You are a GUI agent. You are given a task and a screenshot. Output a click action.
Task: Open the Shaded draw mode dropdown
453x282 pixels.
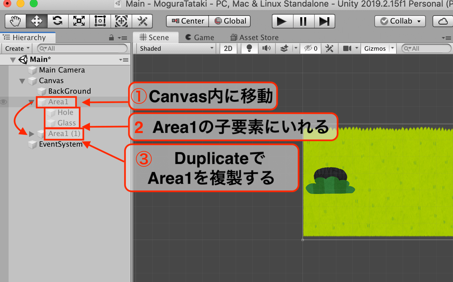176,48
